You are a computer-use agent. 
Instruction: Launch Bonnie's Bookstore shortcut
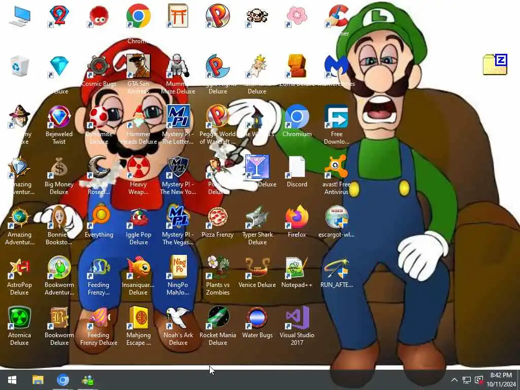pyautogui.click(x=59, y=217)
